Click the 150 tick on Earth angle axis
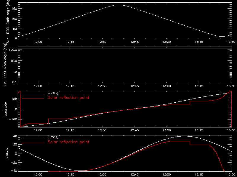This screenshot has height=177, width=237. tap(14, 9)
